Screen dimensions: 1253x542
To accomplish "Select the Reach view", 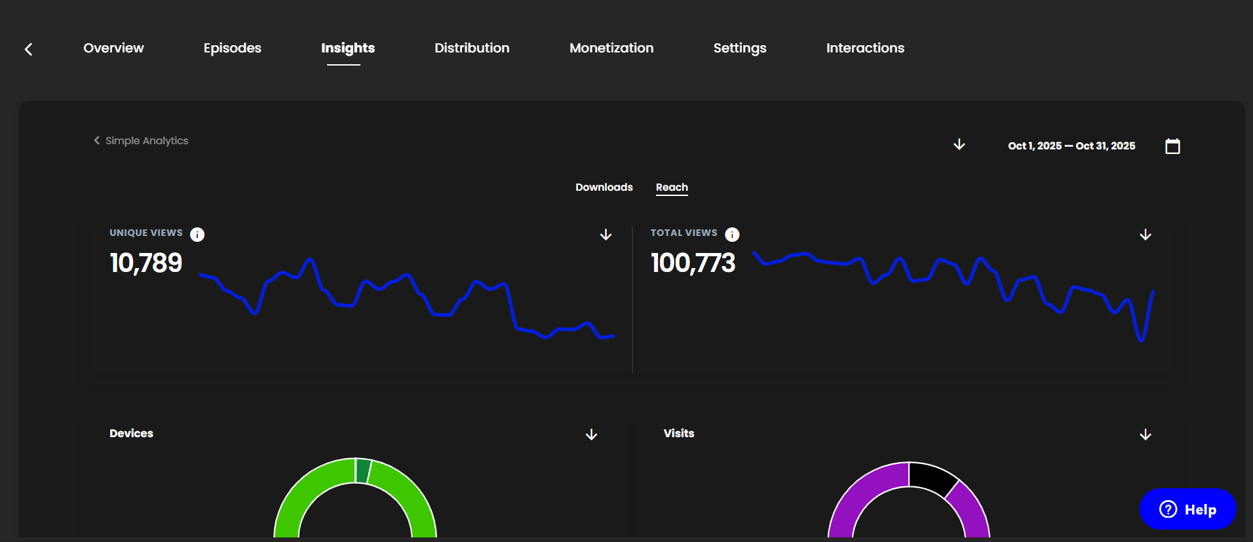I will point(672,187).
